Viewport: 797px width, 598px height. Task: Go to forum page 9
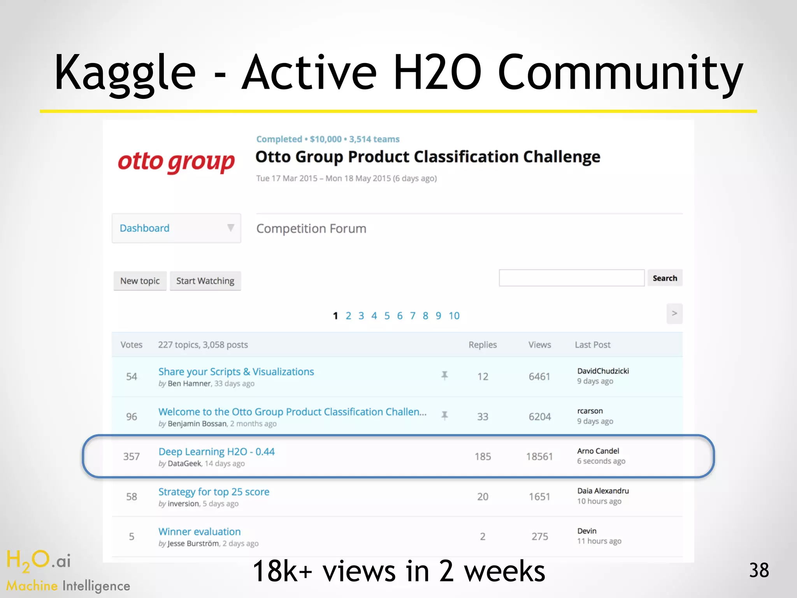point(438,316)
